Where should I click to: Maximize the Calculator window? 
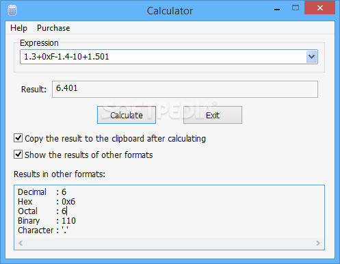coord(296,8)
